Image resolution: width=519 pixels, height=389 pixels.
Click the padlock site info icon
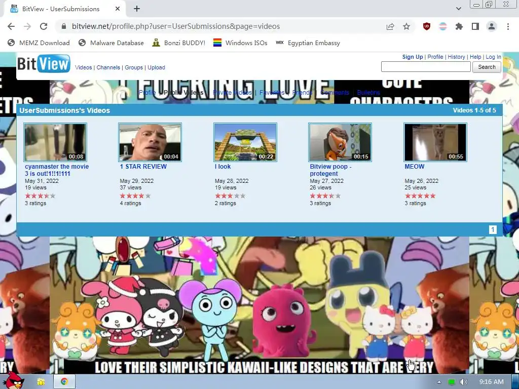pyautogui.click(x=64, y=26)
